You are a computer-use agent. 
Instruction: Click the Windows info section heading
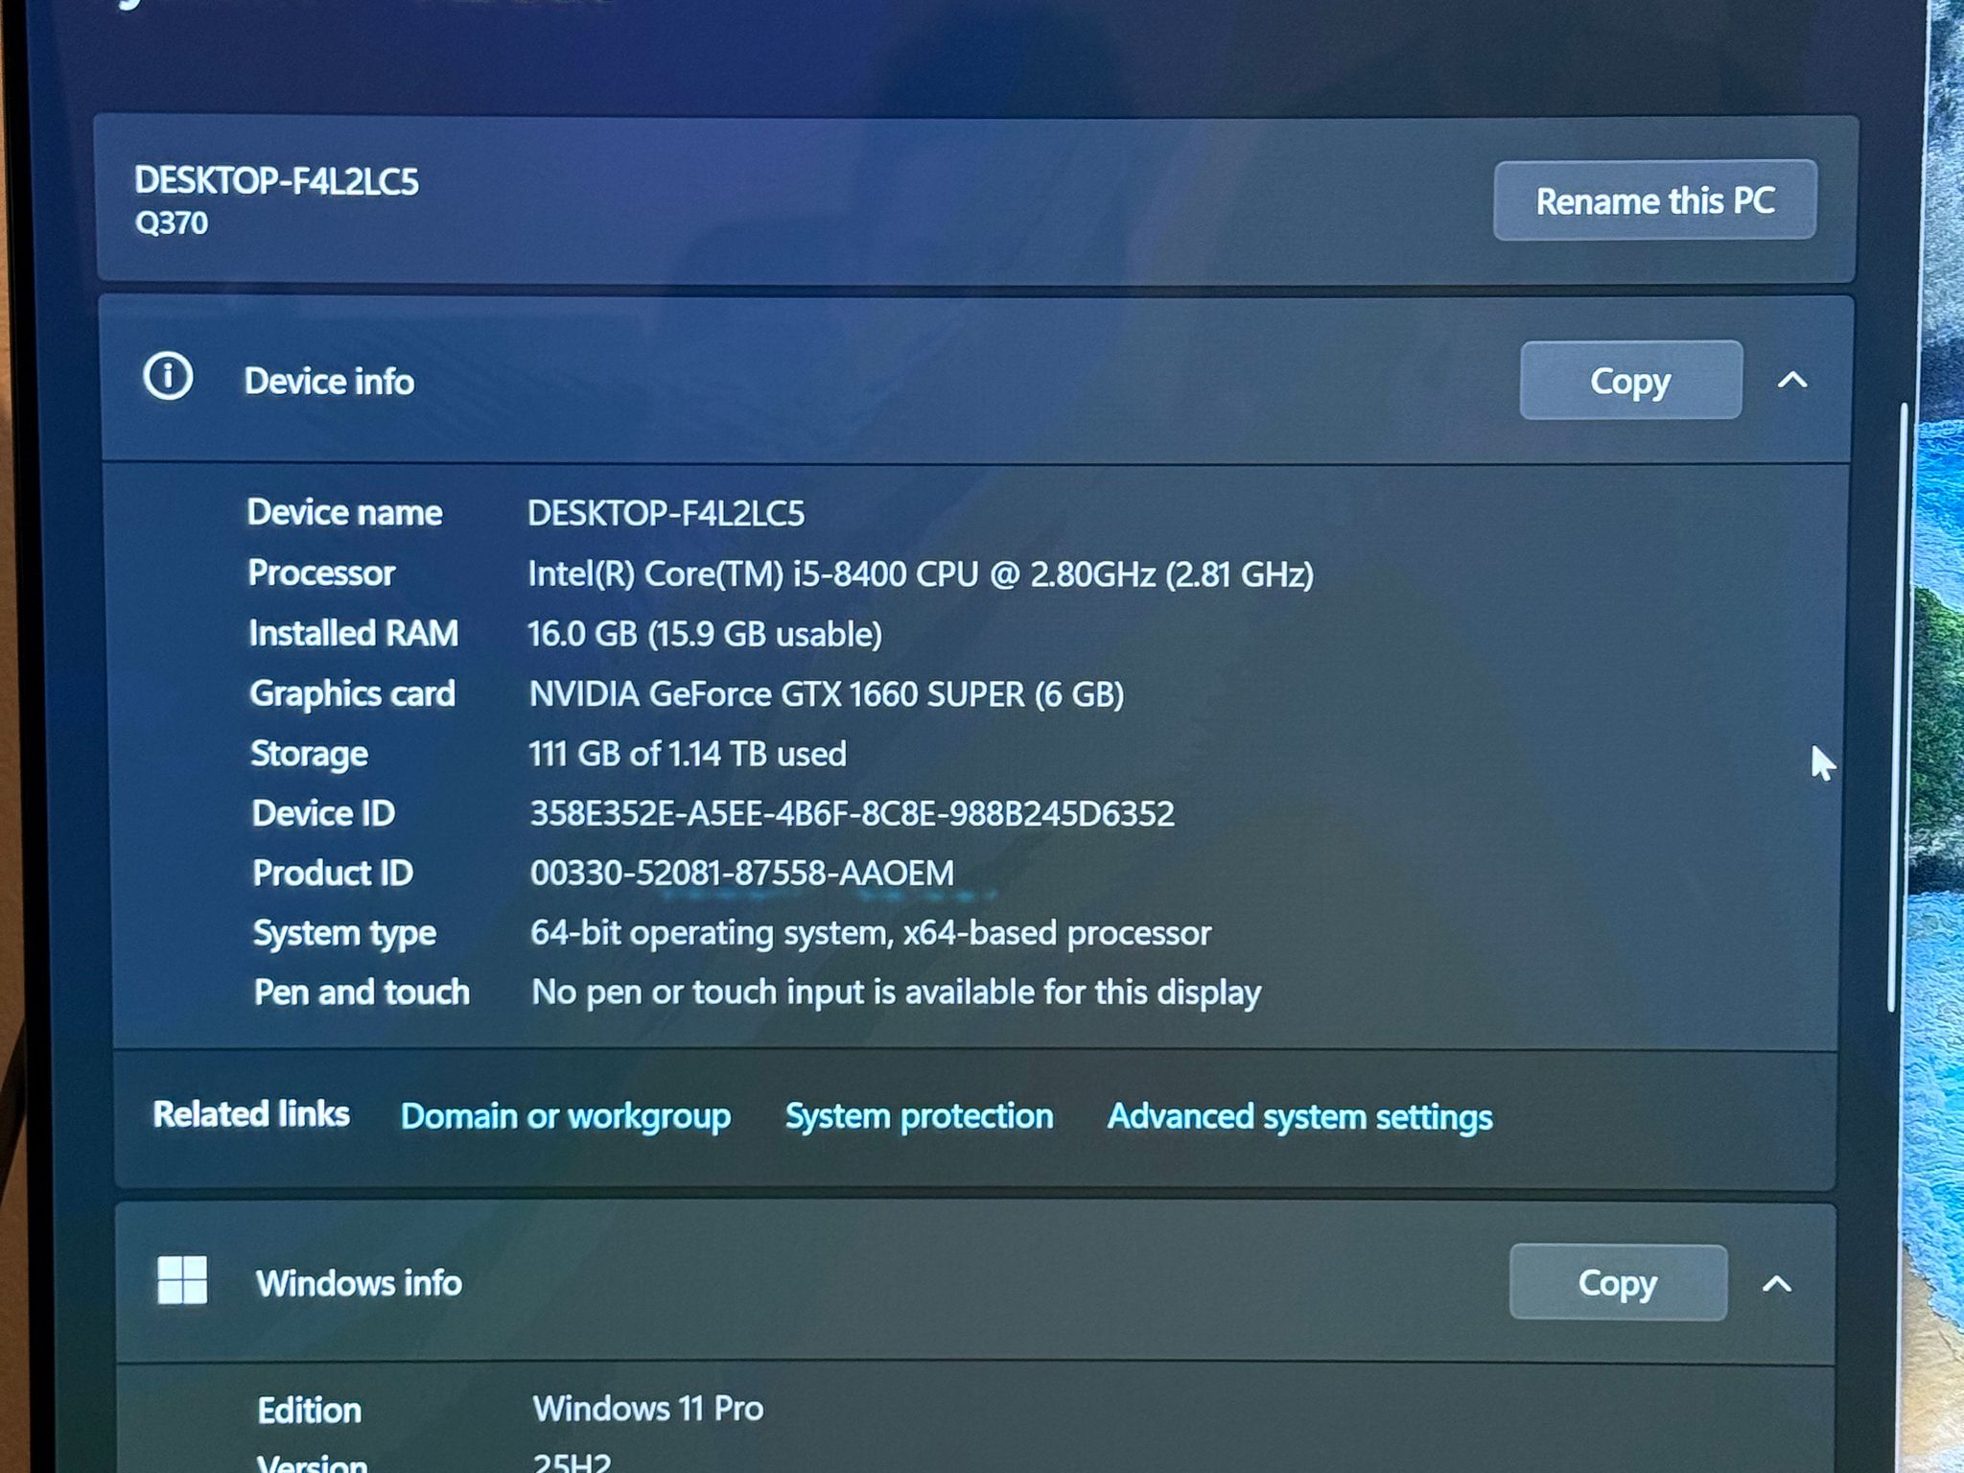coord(359,1284)
